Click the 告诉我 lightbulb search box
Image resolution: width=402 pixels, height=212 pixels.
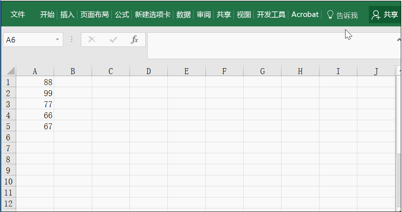point(342,15)
